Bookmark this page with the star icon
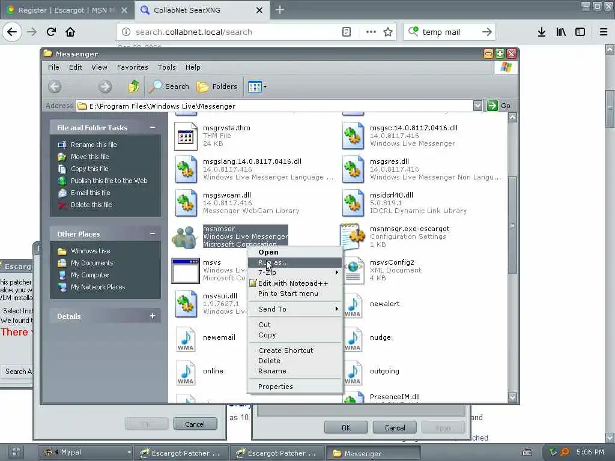Image resolution: width=615 pixels, height=461 pixels. click(388, 32)
